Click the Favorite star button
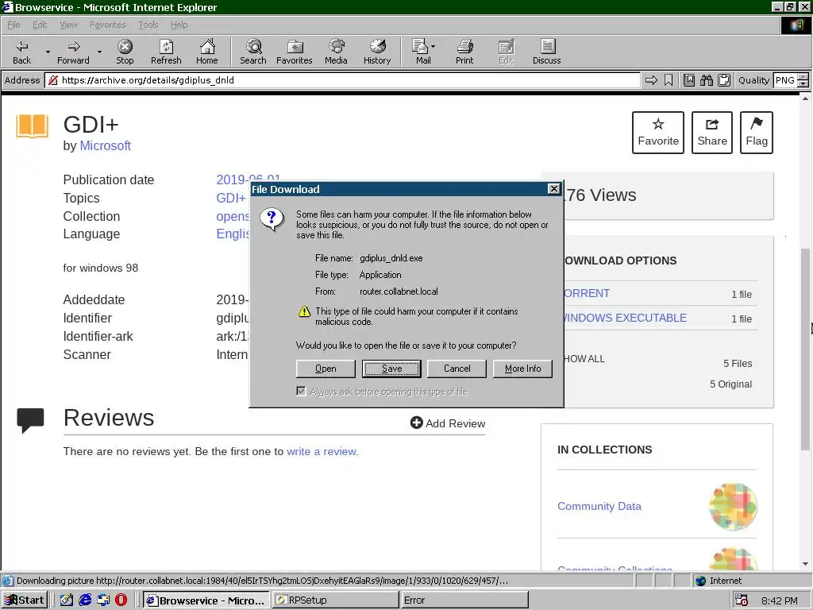Screen dimensions: 813x610 pos(658,133)
